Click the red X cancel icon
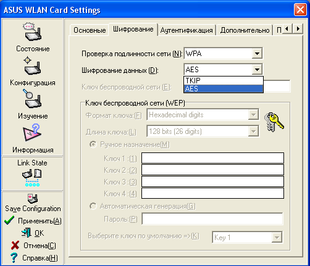This screenshot has width=310, height=266. (15, 245)
